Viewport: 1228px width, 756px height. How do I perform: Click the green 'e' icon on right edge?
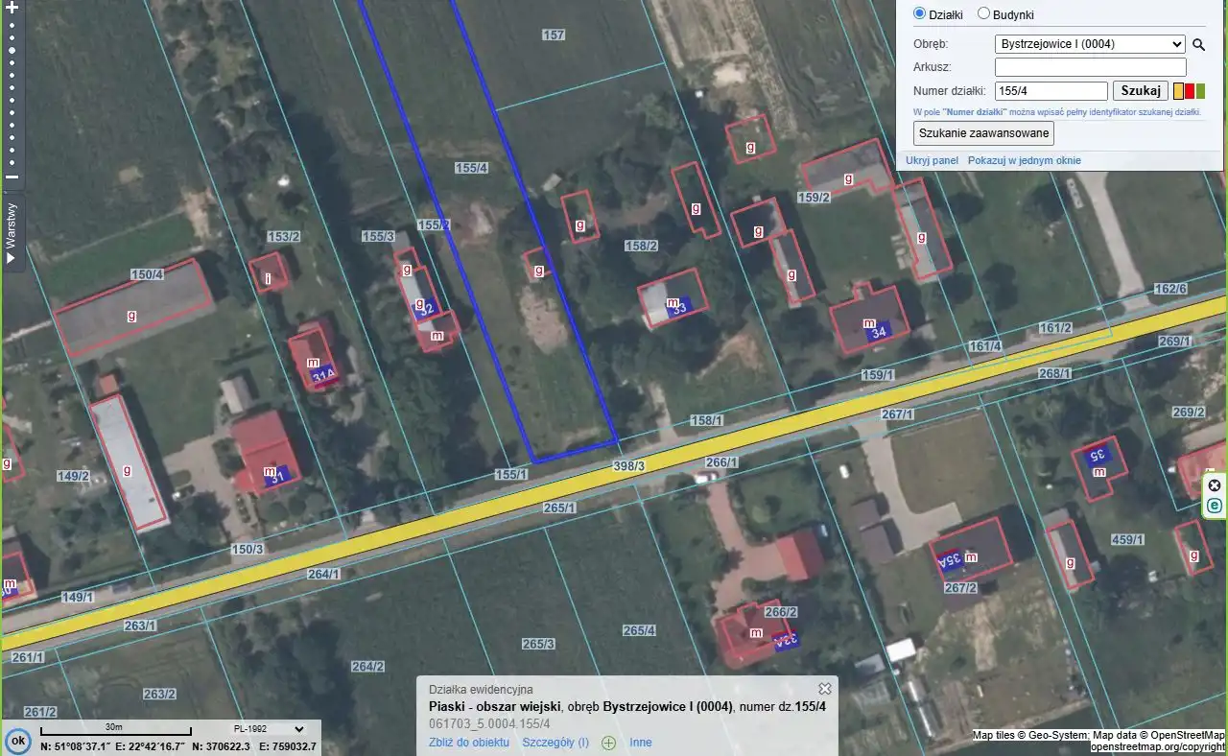[x=1215, y=506]
